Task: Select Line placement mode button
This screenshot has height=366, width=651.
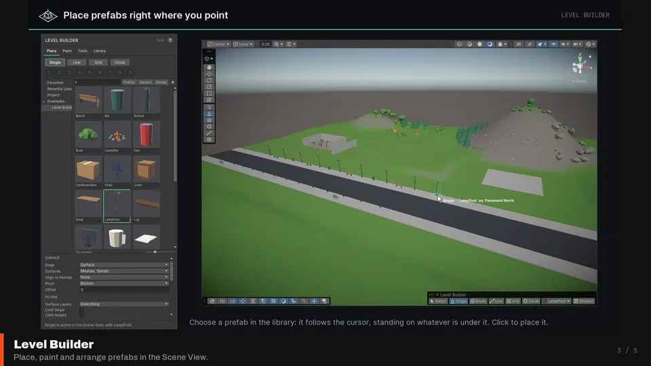Action: (77, 62)
